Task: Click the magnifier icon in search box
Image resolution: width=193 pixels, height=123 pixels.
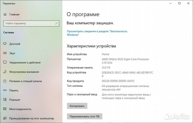Action: [x=56, y=23]
